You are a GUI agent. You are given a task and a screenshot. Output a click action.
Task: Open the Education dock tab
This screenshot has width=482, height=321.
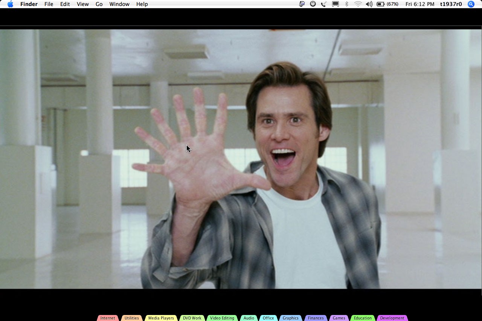[x=363, y=318]
